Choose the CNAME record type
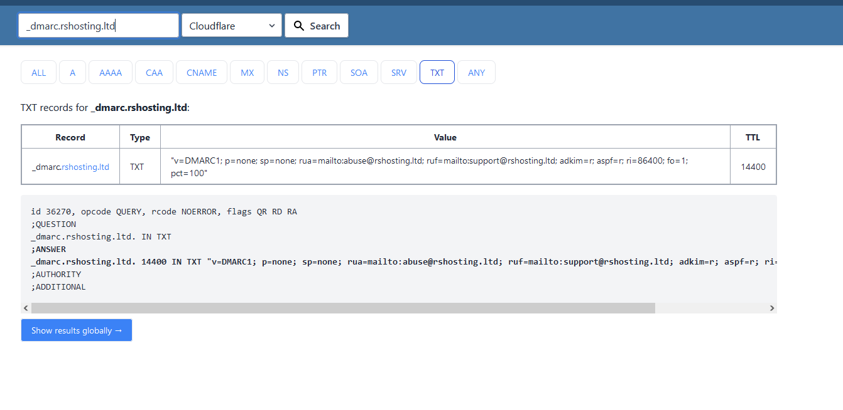Image resolution: width=843 pixels, height=410 pixels. pyautogui.click(x=201, y=72)
